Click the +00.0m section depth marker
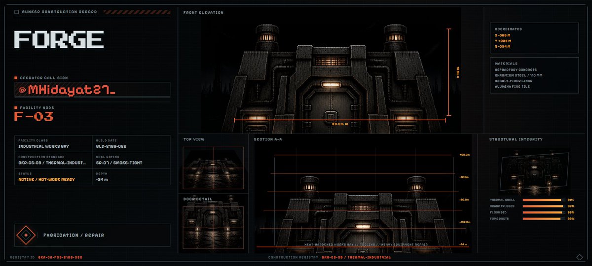The image size is (592, 266). (x=464, y=155)
